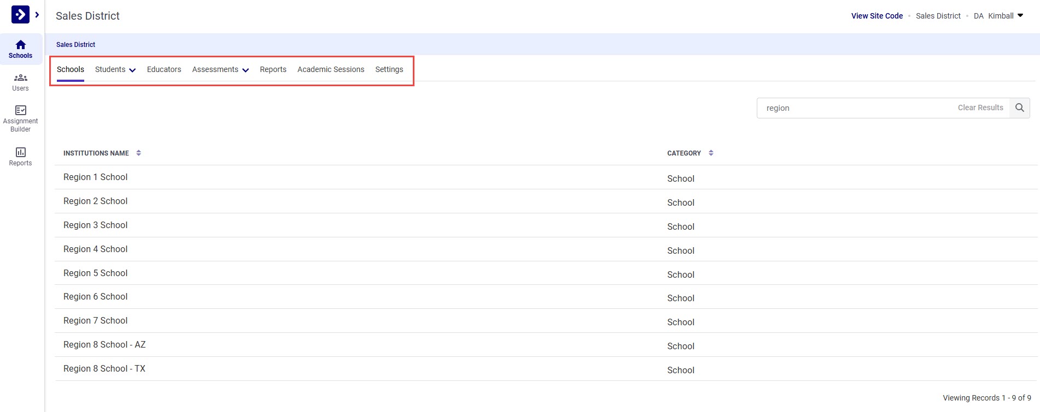Screen dimensions: 1040x412
Task: Click the Schools home icon in sidebar
Action: tap(21, 49)
